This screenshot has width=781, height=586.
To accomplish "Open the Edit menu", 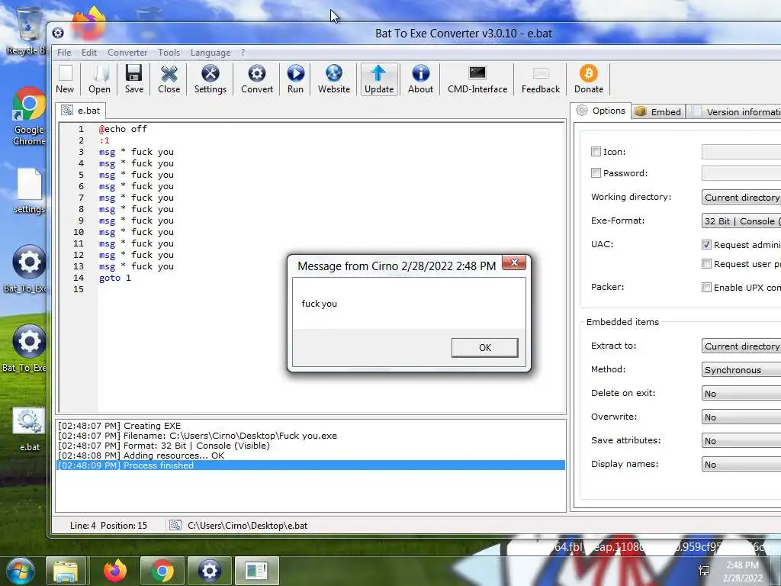I will [x=89, y=53].
